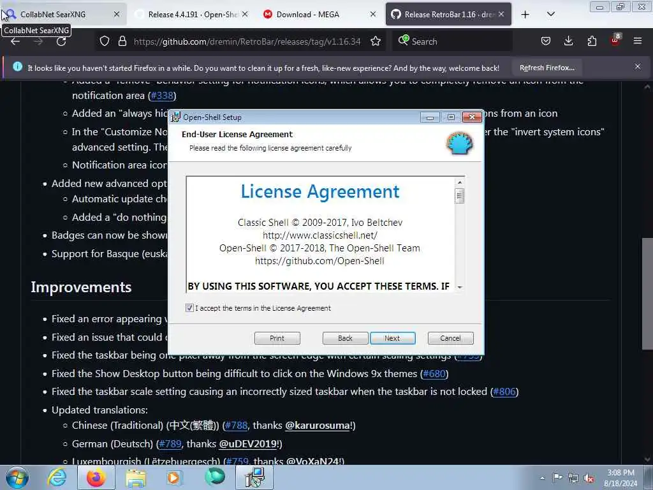Screen dimensions: 653x490
Task: Open issue link #806
Action: (504, 392)
